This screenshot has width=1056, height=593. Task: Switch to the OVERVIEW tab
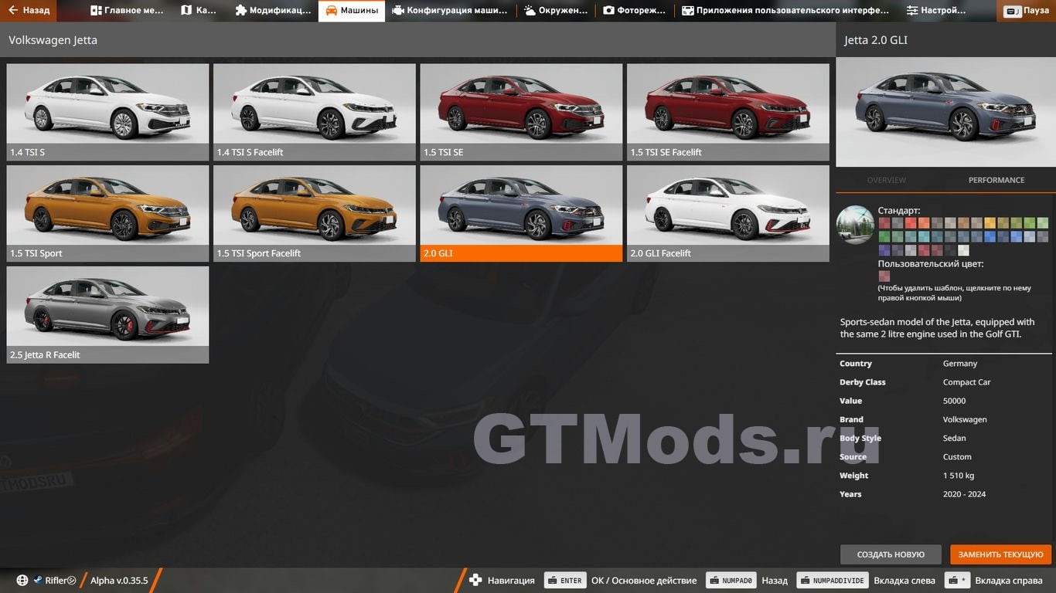pos(887,180)
